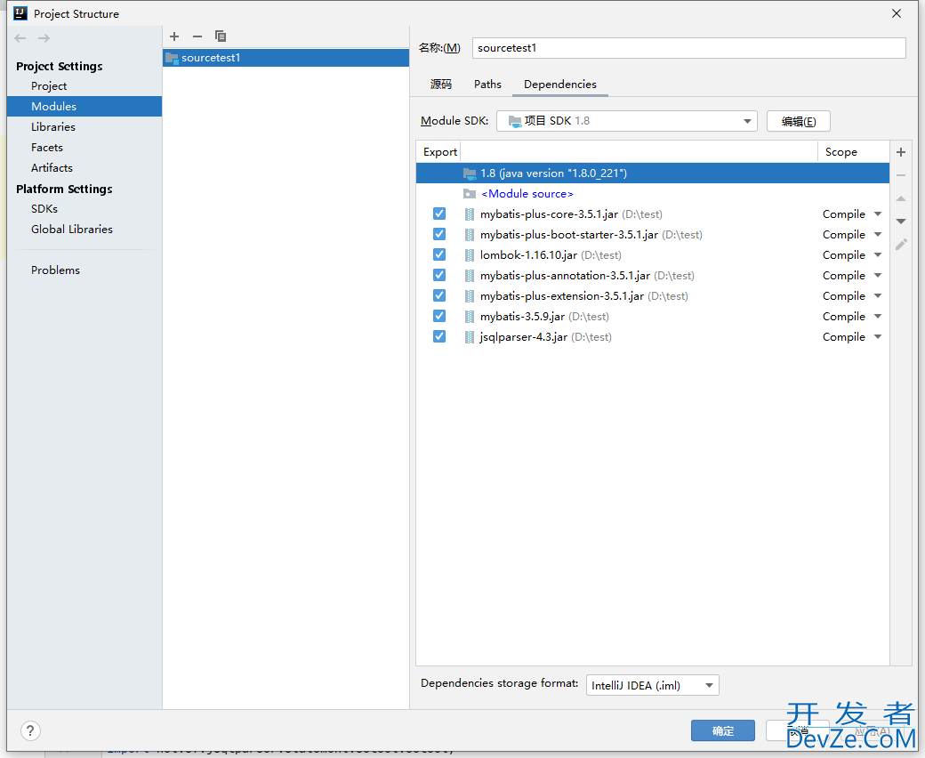The image size is (925, 758).
Task: Open scope dropdown for jsqlparser-4.3.jar
Action: pos(878,337)
